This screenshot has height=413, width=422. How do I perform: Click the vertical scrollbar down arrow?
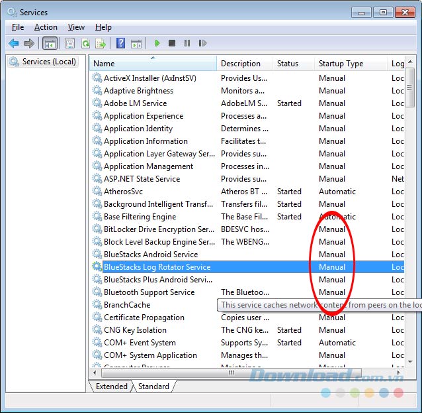pos(410,362)
